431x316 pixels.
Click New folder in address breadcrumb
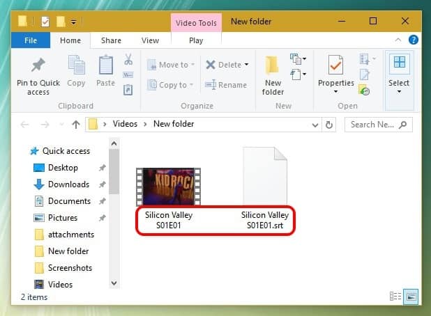point(174,124)
